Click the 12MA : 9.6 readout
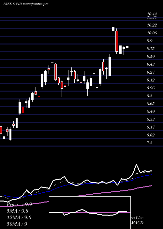This screenshot has width=163, height=229. click(19, 218)
